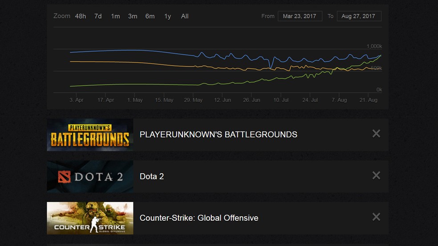Click the 0k y-axis label
Screen dimensions: 438x246
[x=379, y=90]
